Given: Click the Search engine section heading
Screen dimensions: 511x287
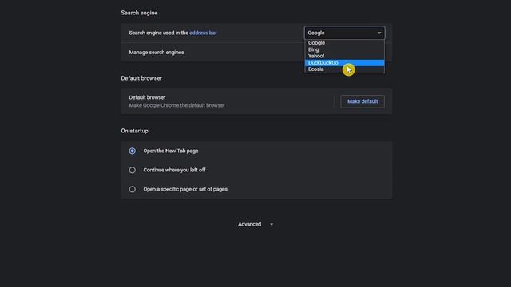Looking at the screenshot, I should [139, 13].
